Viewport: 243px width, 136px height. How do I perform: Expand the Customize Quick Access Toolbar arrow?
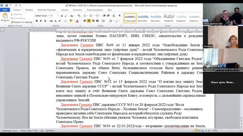[20, 5]
